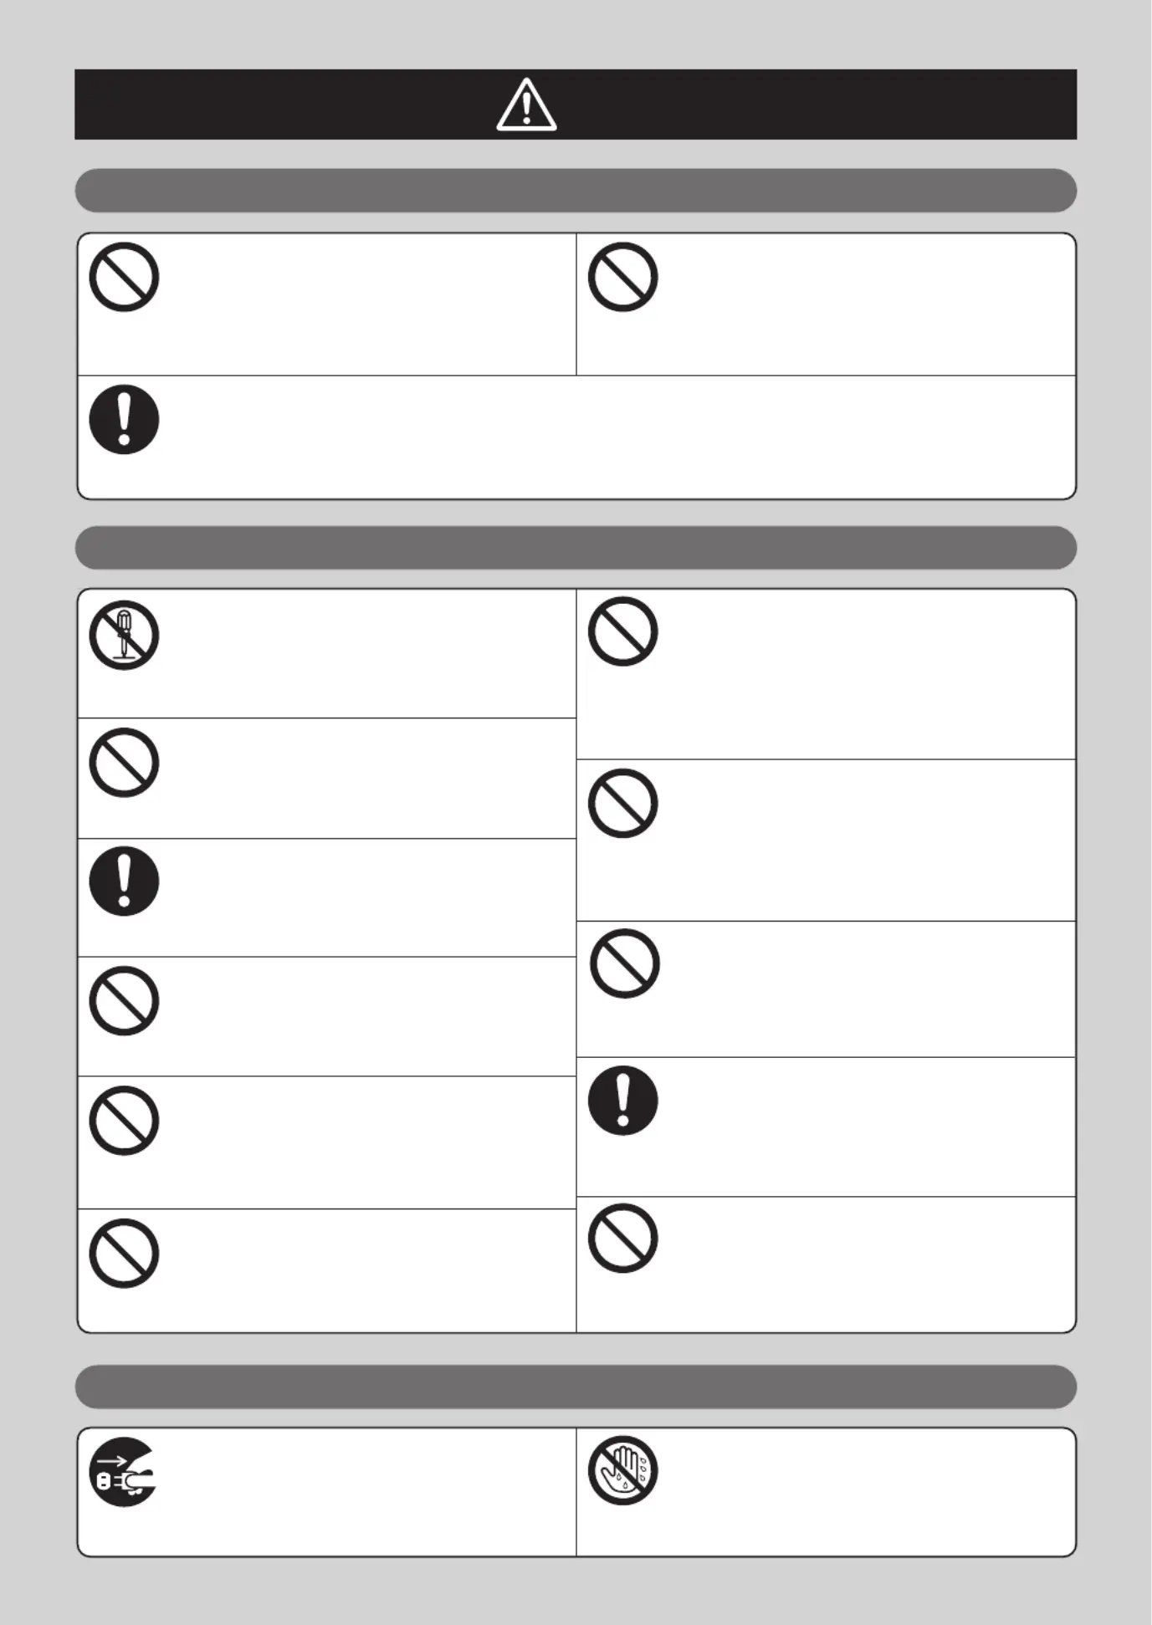Viewport: 1152px width, 1625px height.
Task: Click the warning triangle in the black header
Action: pyautogui.click(x=526, y=105)
